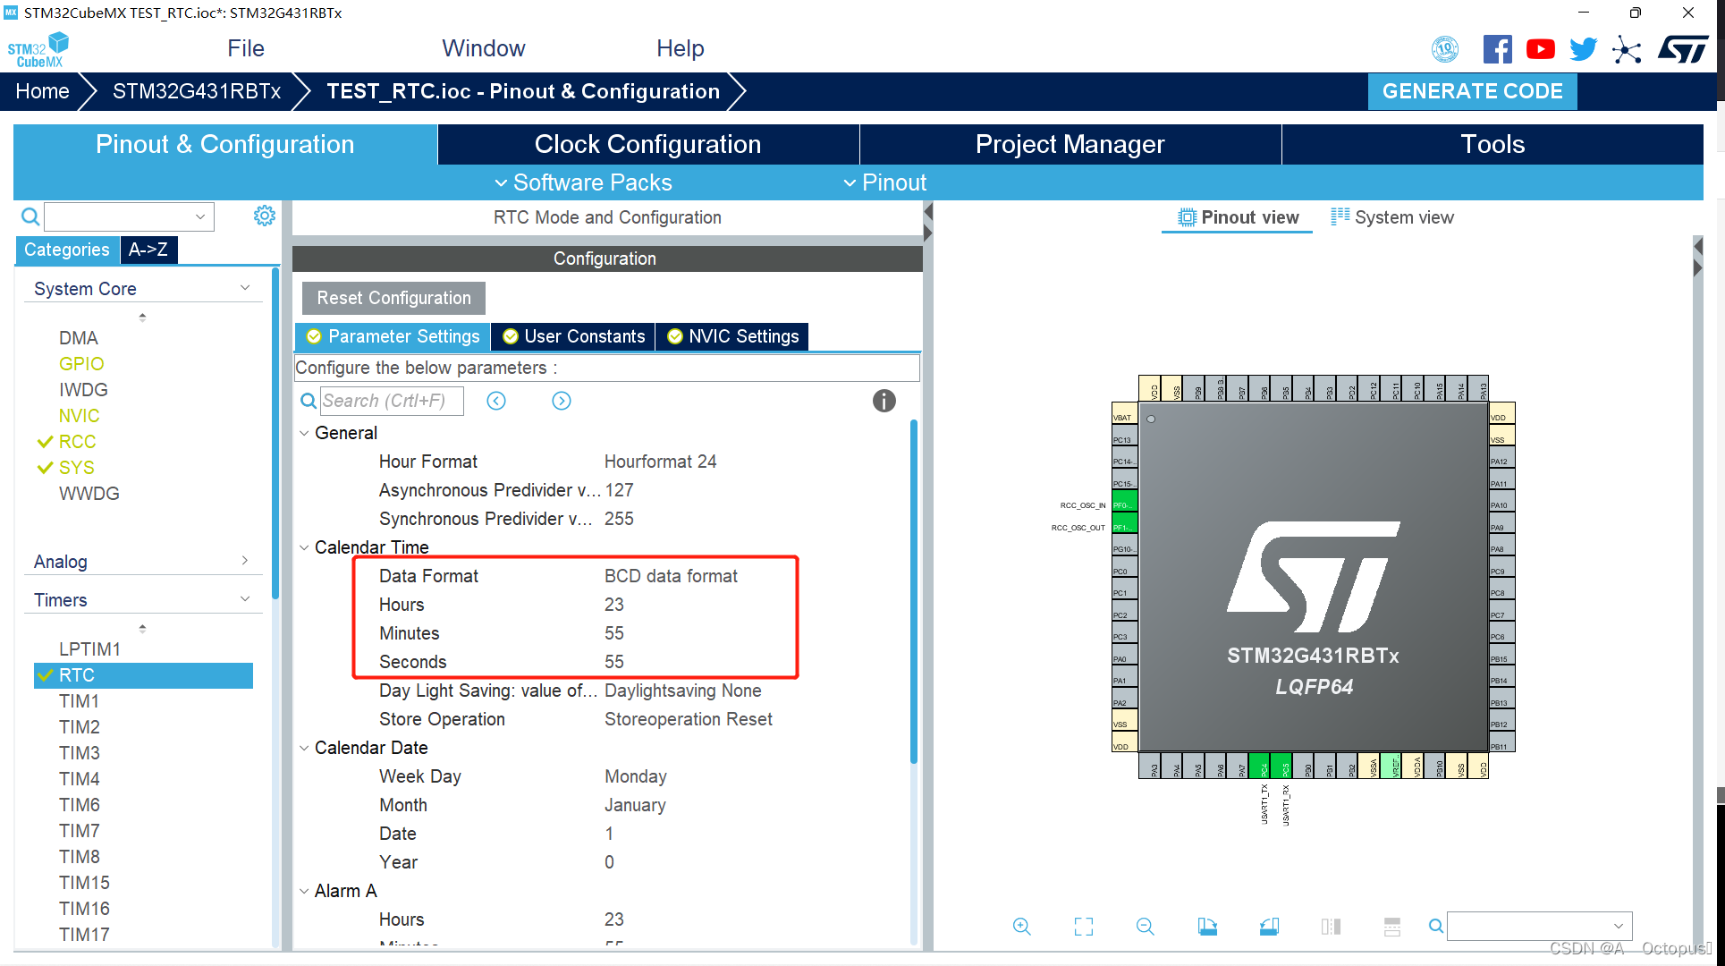Screen dimensions: 1725x966
Task: Click the NVIC Settings tab
Action: [x=733, y=336]
